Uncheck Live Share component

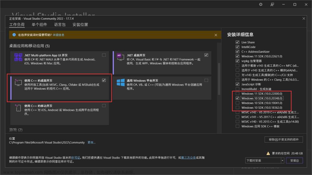point(237,42)
